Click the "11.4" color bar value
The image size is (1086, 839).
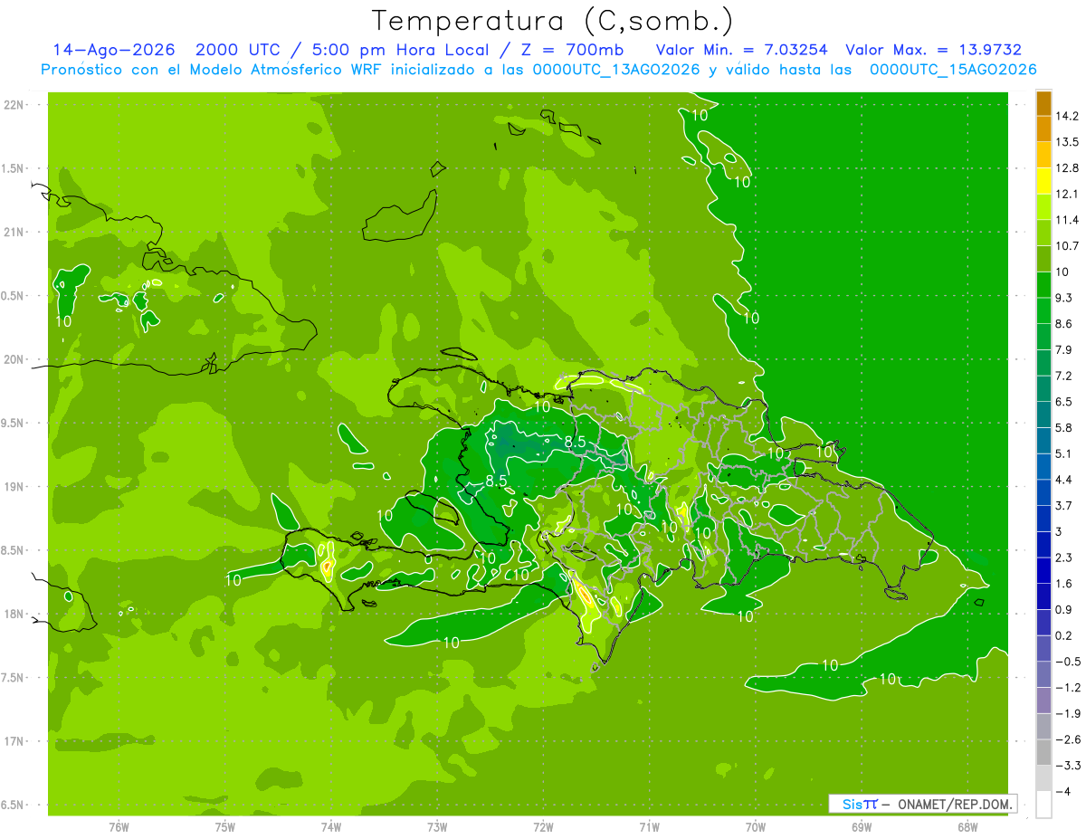tap(1065, 220)
